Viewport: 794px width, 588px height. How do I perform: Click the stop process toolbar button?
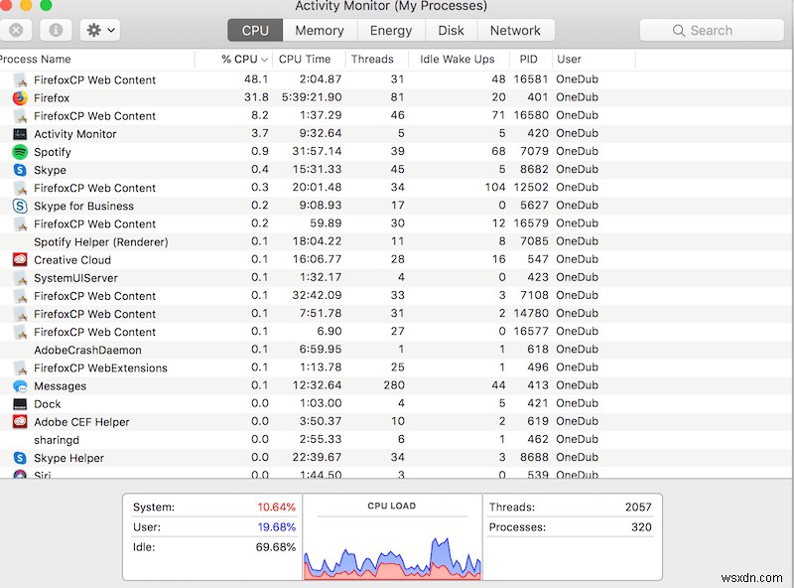[x=16, y=31]
